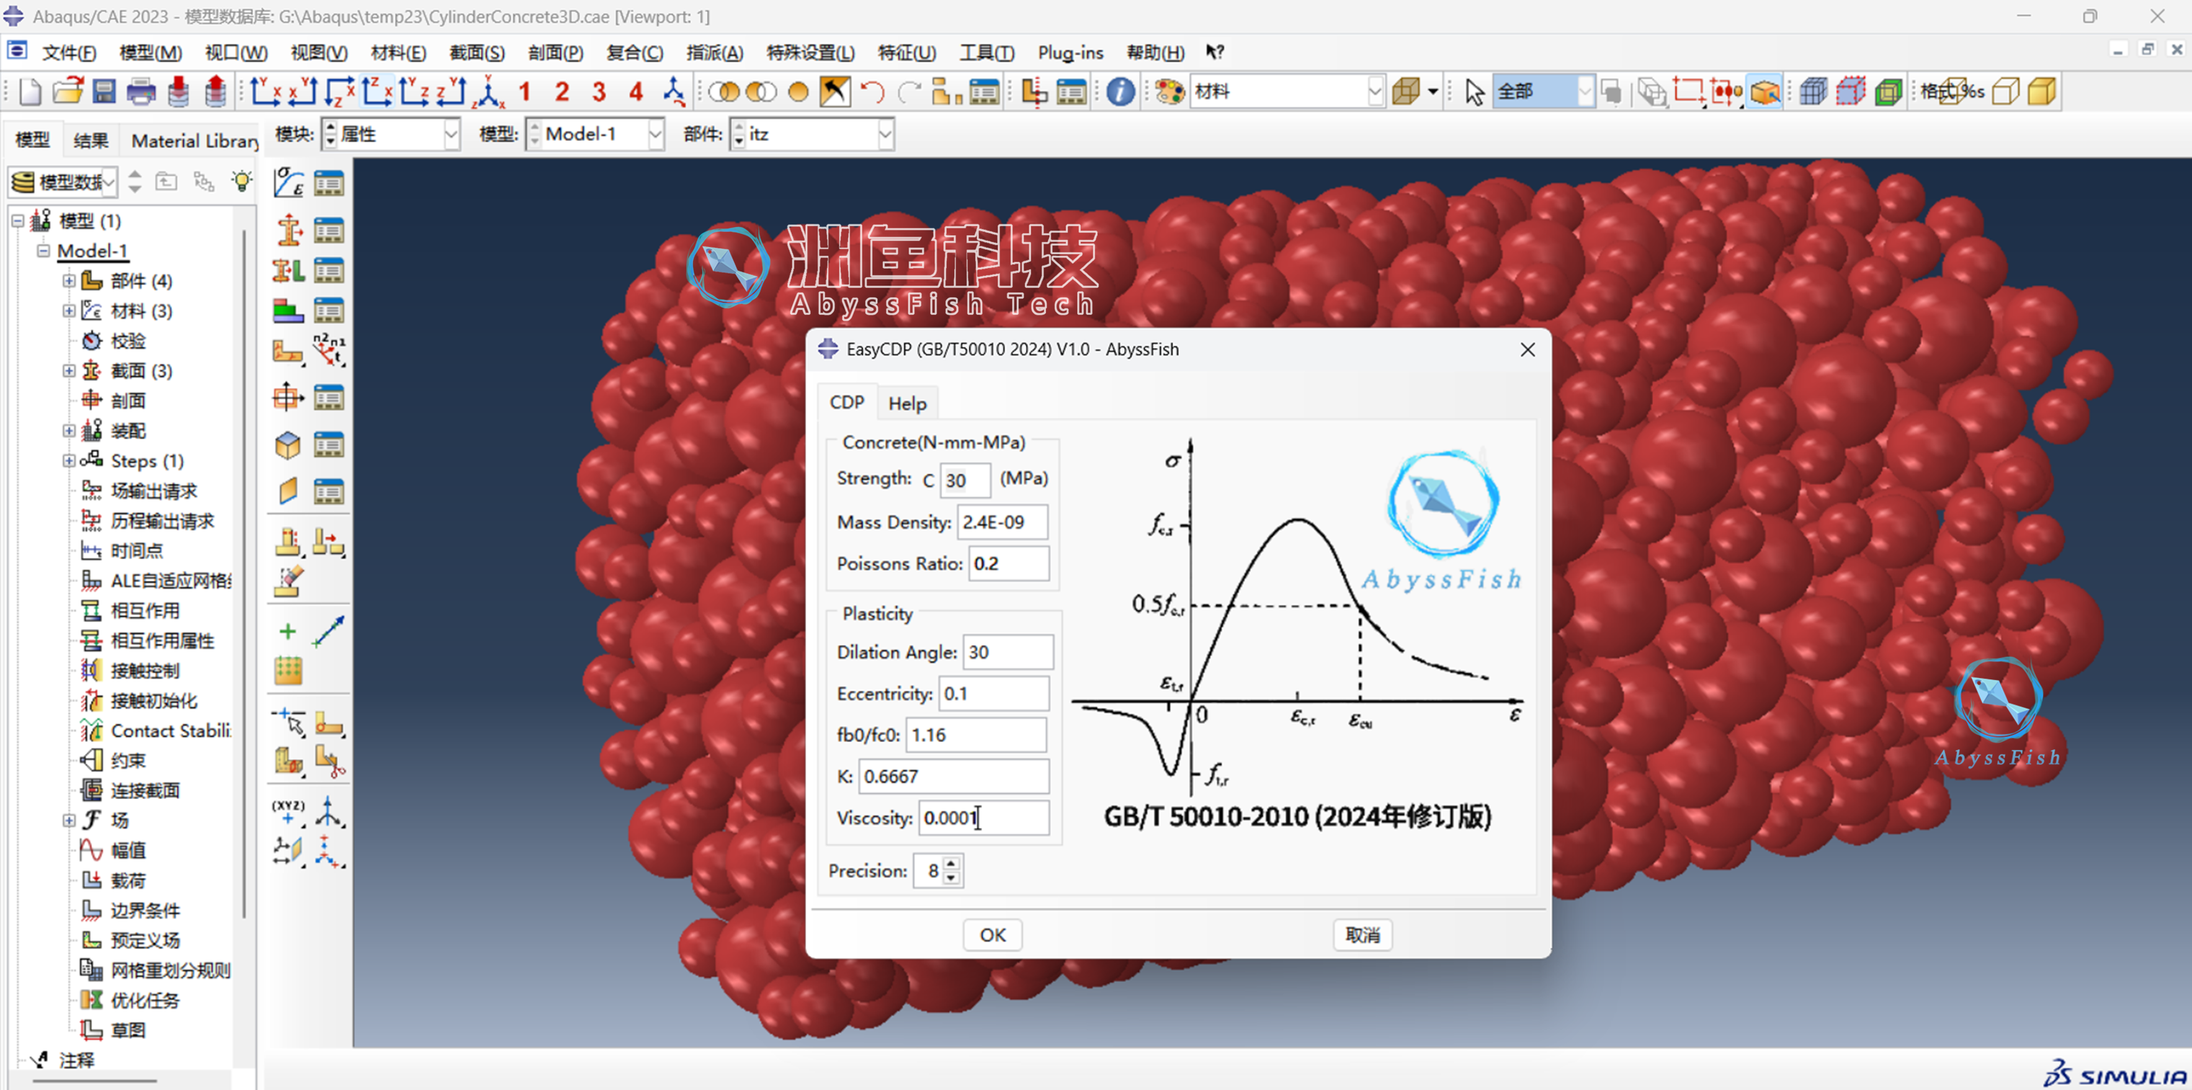This screenshot has width=2192, height=1090.
Task: Save the model database with the floppy icon
Action: click(x=104, y=91)
